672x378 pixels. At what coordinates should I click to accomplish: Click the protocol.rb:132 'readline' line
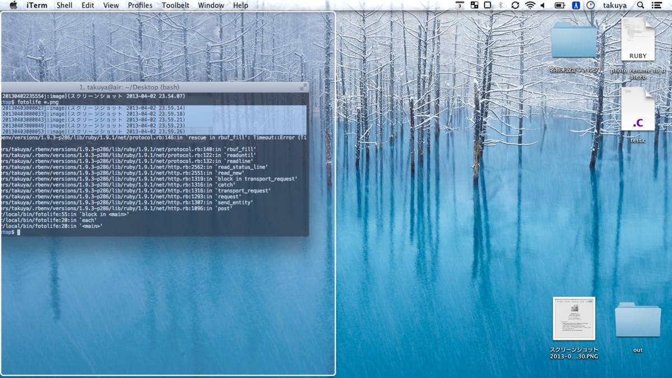tap(127, 161)
